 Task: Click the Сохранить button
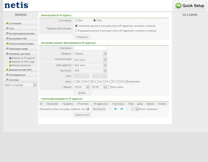click(82, 37)
